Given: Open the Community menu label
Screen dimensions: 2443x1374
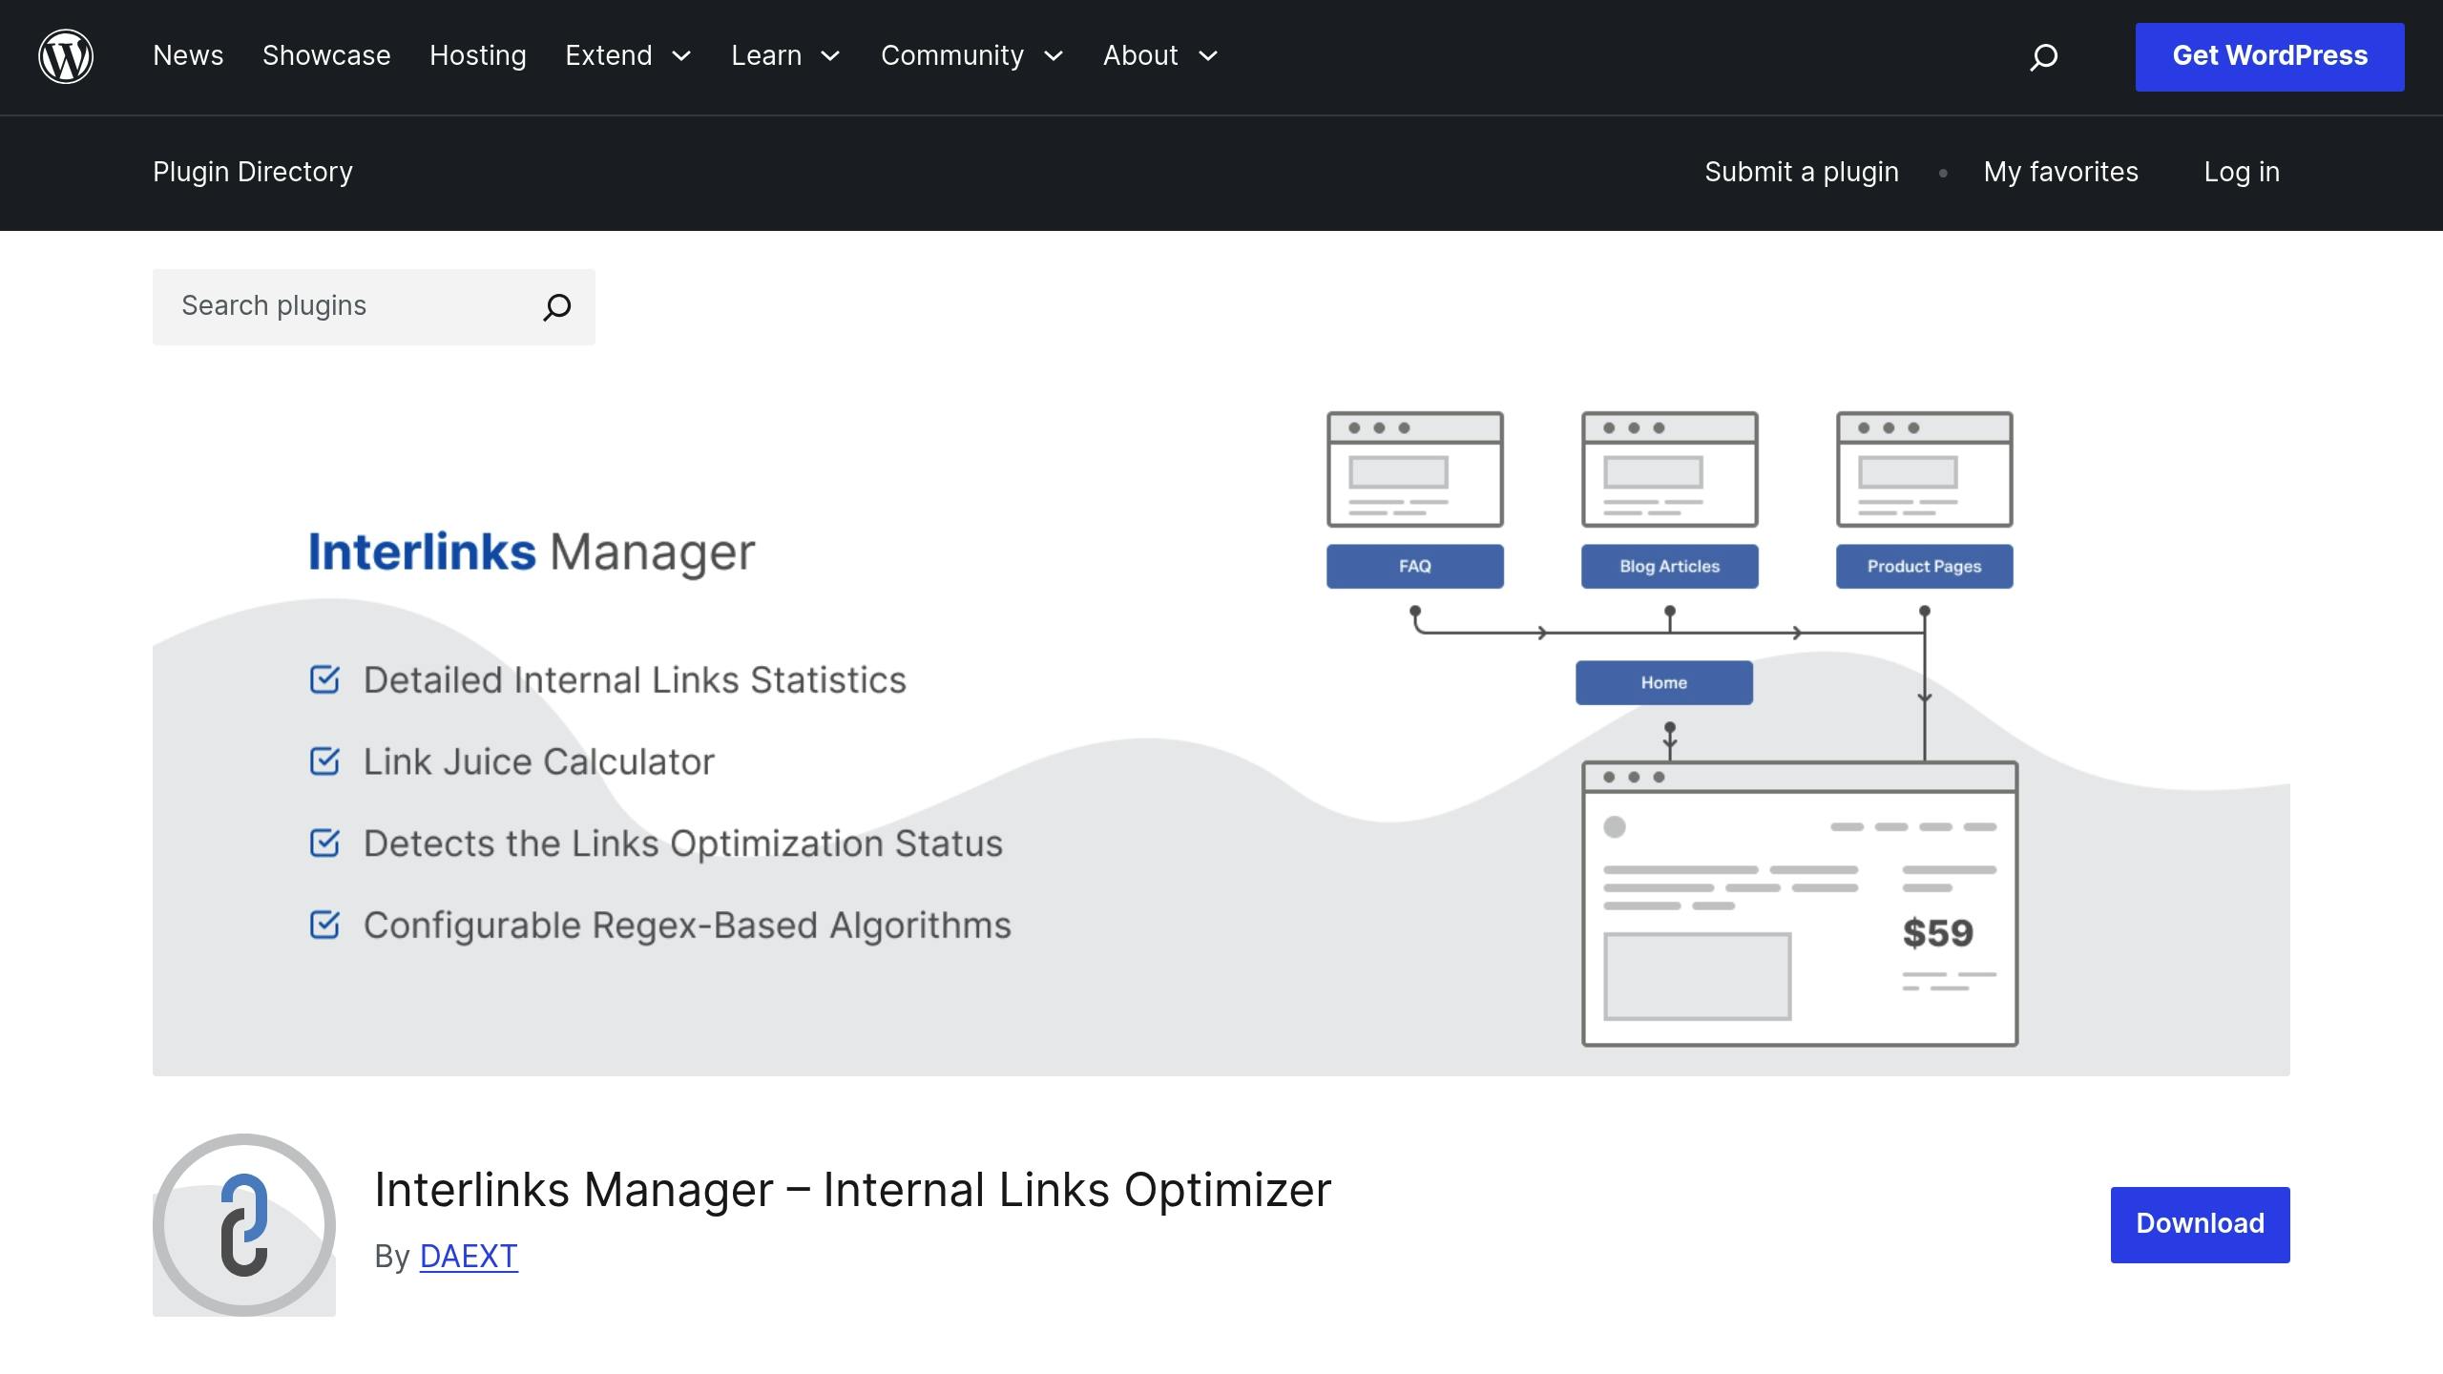Looking at the screenshot, I should pyautogui.click(x=952, y=55).
